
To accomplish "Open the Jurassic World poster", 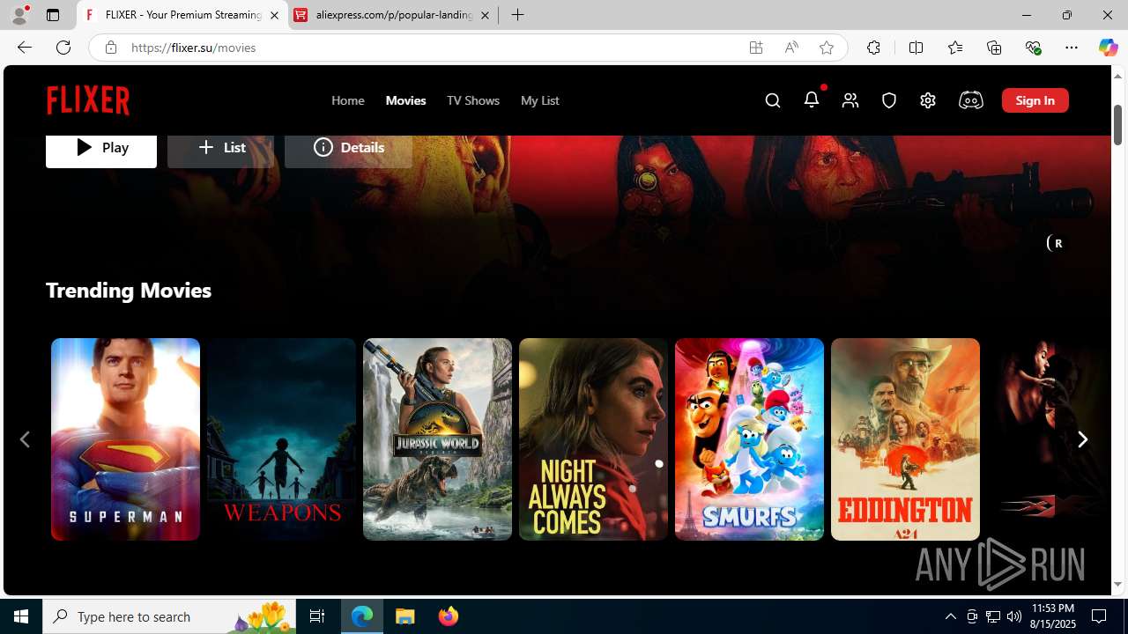I will tap(437, 439).
